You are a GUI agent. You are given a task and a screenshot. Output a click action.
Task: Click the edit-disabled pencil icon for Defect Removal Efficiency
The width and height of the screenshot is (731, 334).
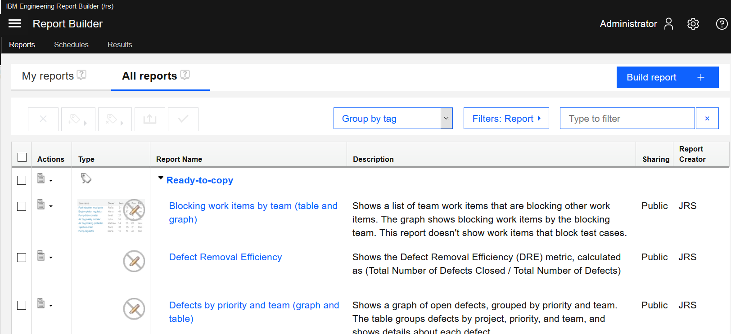pyautogui.click(x=134, y=261)
